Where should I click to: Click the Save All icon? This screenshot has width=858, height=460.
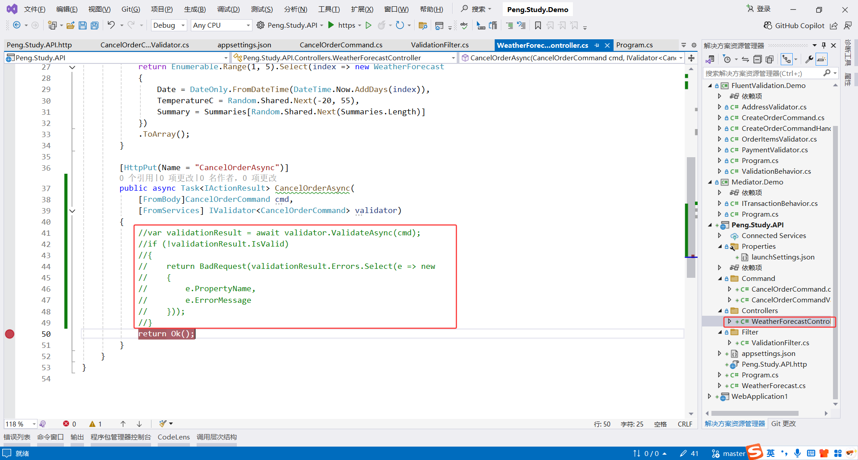pyautogui.click(x=94, y=25)
